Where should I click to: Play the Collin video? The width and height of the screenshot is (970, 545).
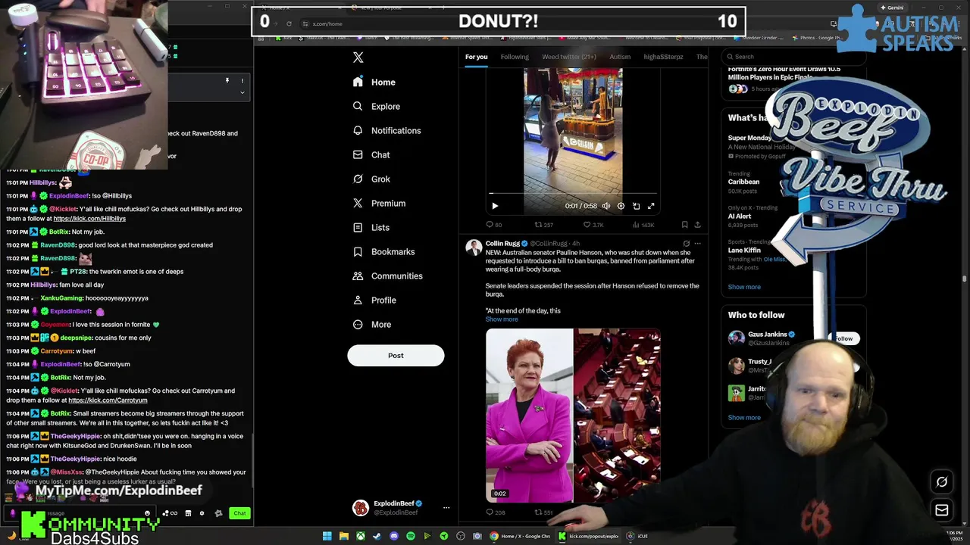point(495,206)
